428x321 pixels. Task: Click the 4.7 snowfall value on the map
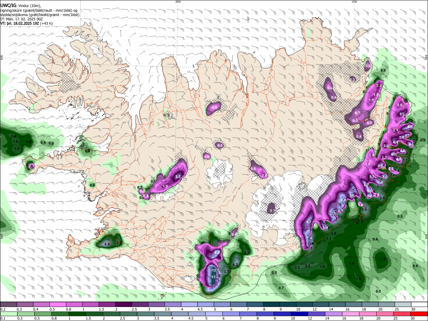coord(393,155)
